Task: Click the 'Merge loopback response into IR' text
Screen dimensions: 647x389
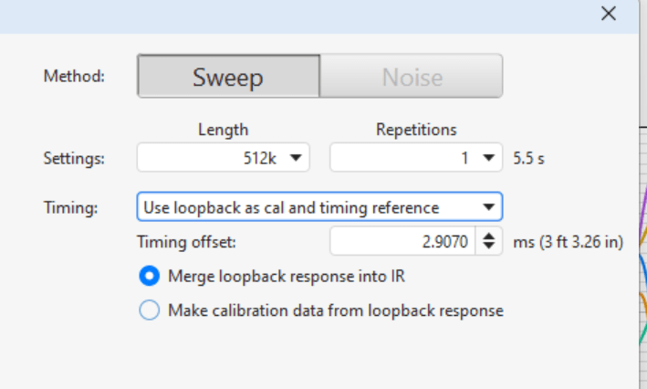Action: [x=287, y=277]
